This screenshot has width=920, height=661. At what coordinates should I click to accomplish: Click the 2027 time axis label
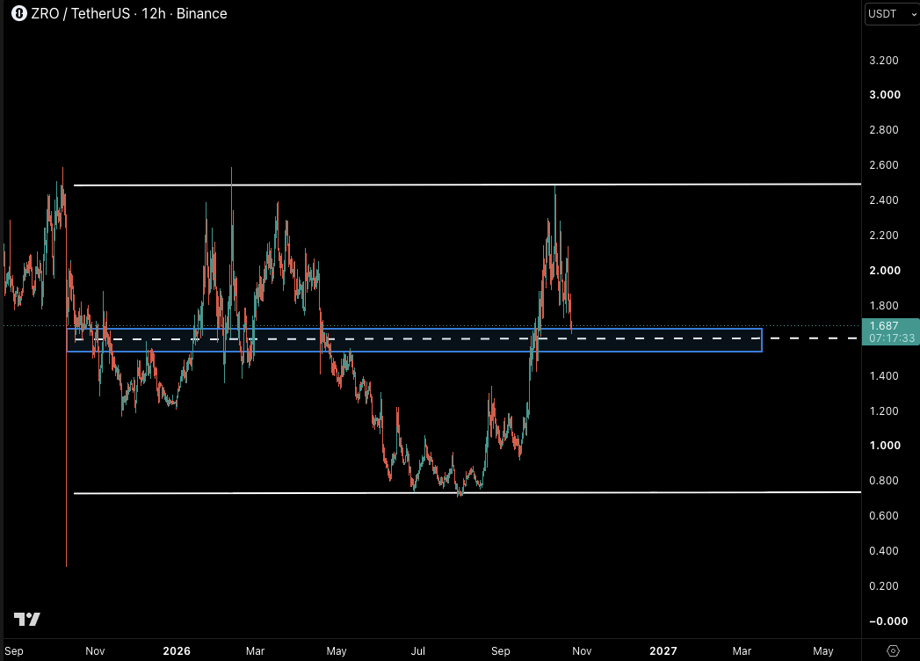(663, 651)
